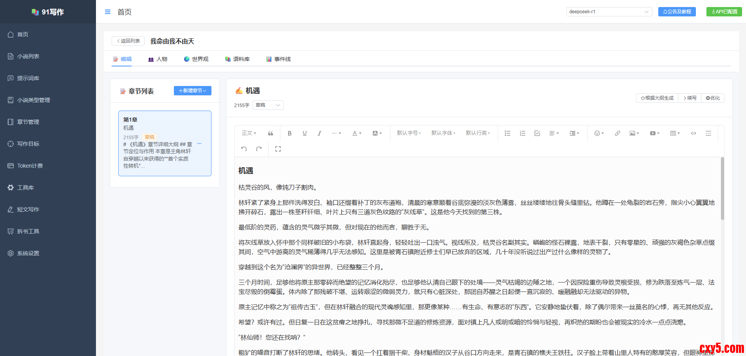Enter fullscreen editor mode
This screenshot has width=746, height=356.
coord(278,149)
